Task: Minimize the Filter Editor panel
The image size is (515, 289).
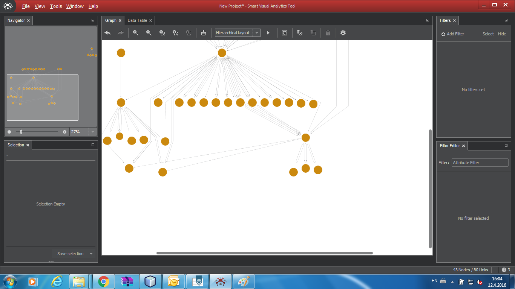Action: 506,146
